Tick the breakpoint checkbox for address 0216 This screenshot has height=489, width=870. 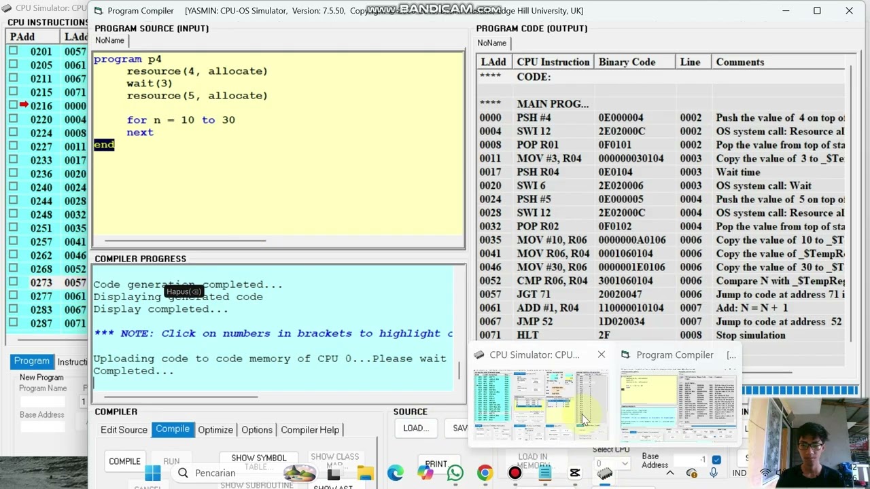pos(13,105)
